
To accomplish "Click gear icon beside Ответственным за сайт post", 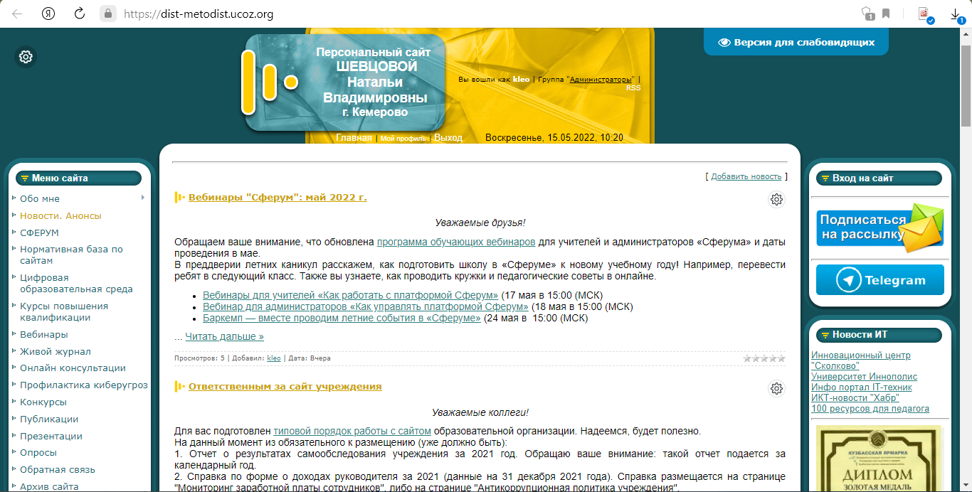I will point(776,388).
